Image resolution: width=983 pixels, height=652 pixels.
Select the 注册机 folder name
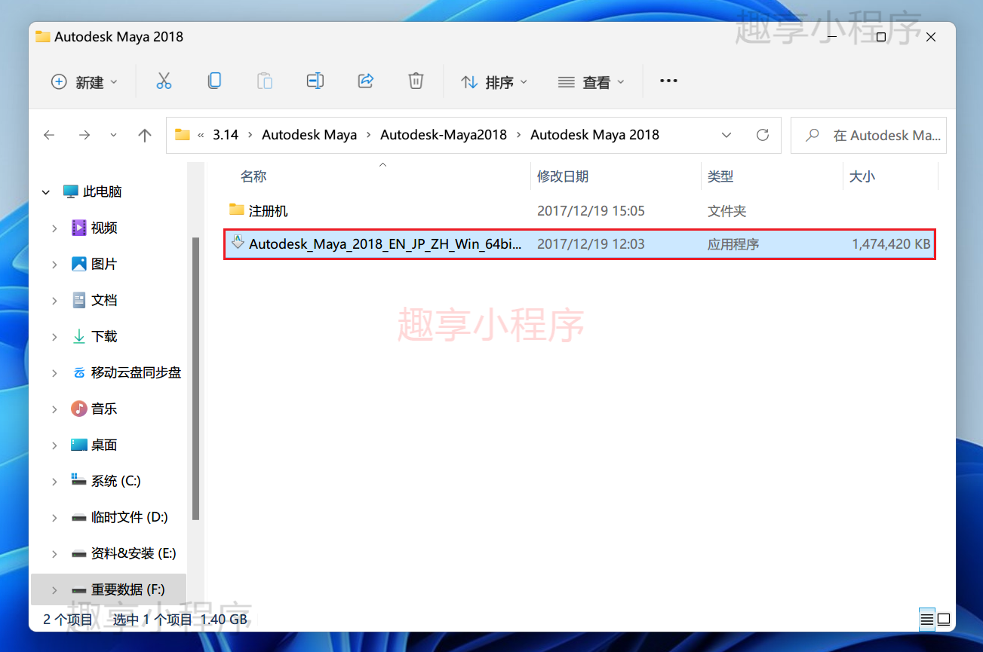pos(269,211)
